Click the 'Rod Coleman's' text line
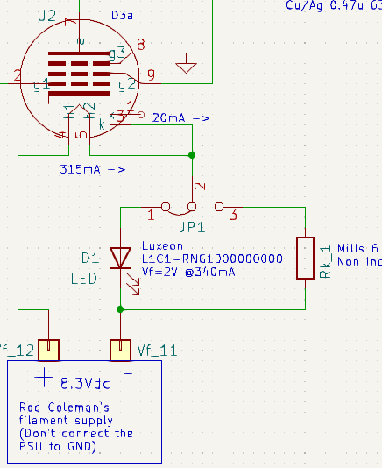 coord(64,408)
